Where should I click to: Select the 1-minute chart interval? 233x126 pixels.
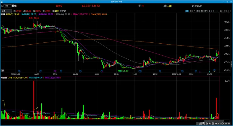pyautogui.click(x=209, y=11)
